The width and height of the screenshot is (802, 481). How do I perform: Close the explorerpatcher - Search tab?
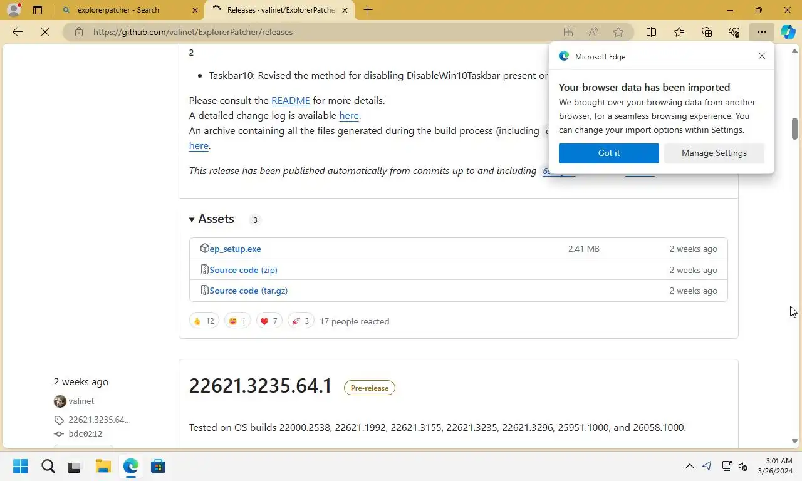[x=195, y=10]
